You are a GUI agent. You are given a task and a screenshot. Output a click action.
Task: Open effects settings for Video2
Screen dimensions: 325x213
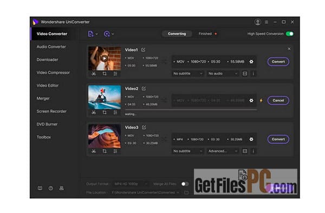pos(115,112)
